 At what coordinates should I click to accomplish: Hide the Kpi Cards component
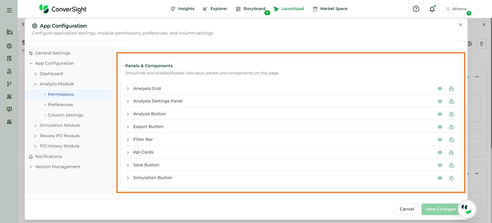coord(440,152)
